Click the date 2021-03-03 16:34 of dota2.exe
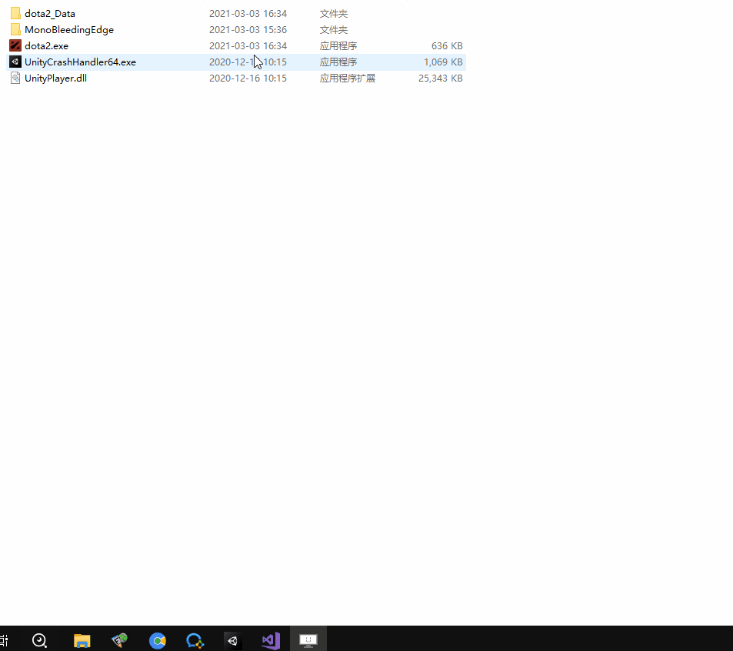Image resolution: width=733 pixels, height=651 pixels. (x=248, y=46)
